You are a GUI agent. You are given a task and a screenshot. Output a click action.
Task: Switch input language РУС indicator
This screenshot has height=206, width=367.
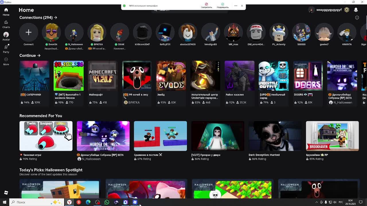pos(341,202)
